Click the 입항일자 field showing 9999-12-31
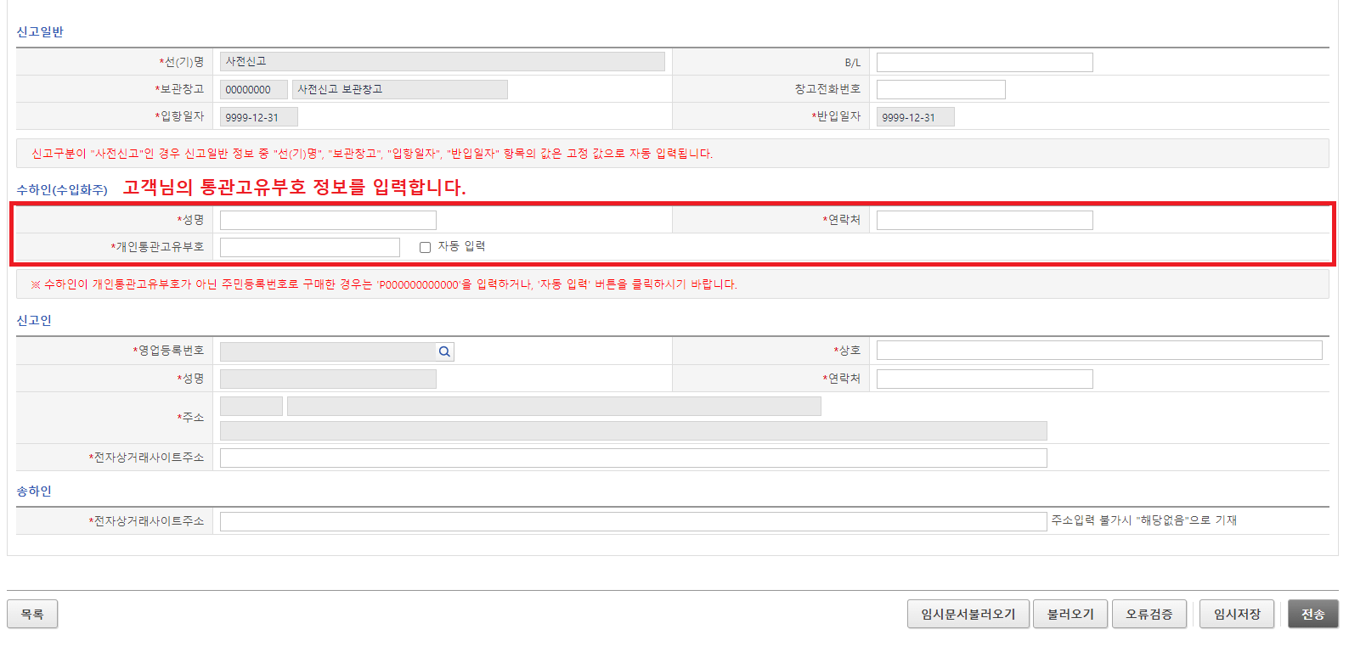This screenshot has width=1349, height=663. coord(259,116)
